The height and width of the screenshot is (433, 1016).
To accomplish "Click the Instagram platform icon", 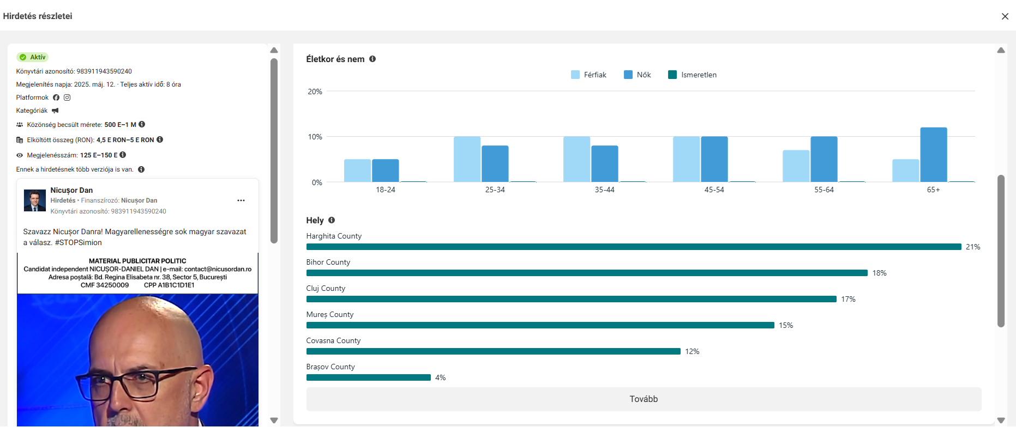I will point(67,97).
